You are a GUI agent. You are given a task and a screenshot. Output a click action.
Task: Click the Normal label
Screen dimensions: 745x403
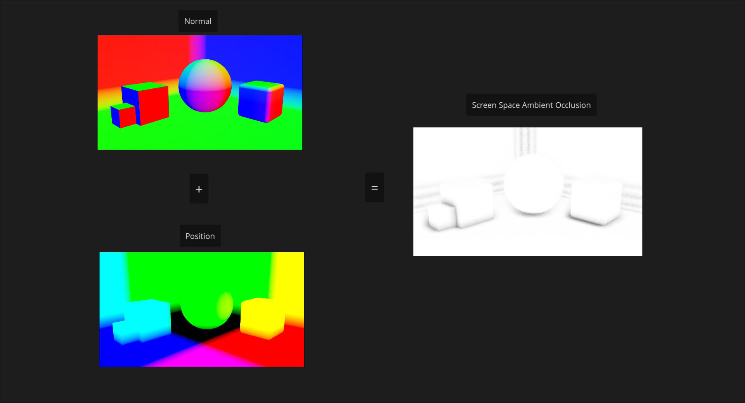[x=198, y=21]
